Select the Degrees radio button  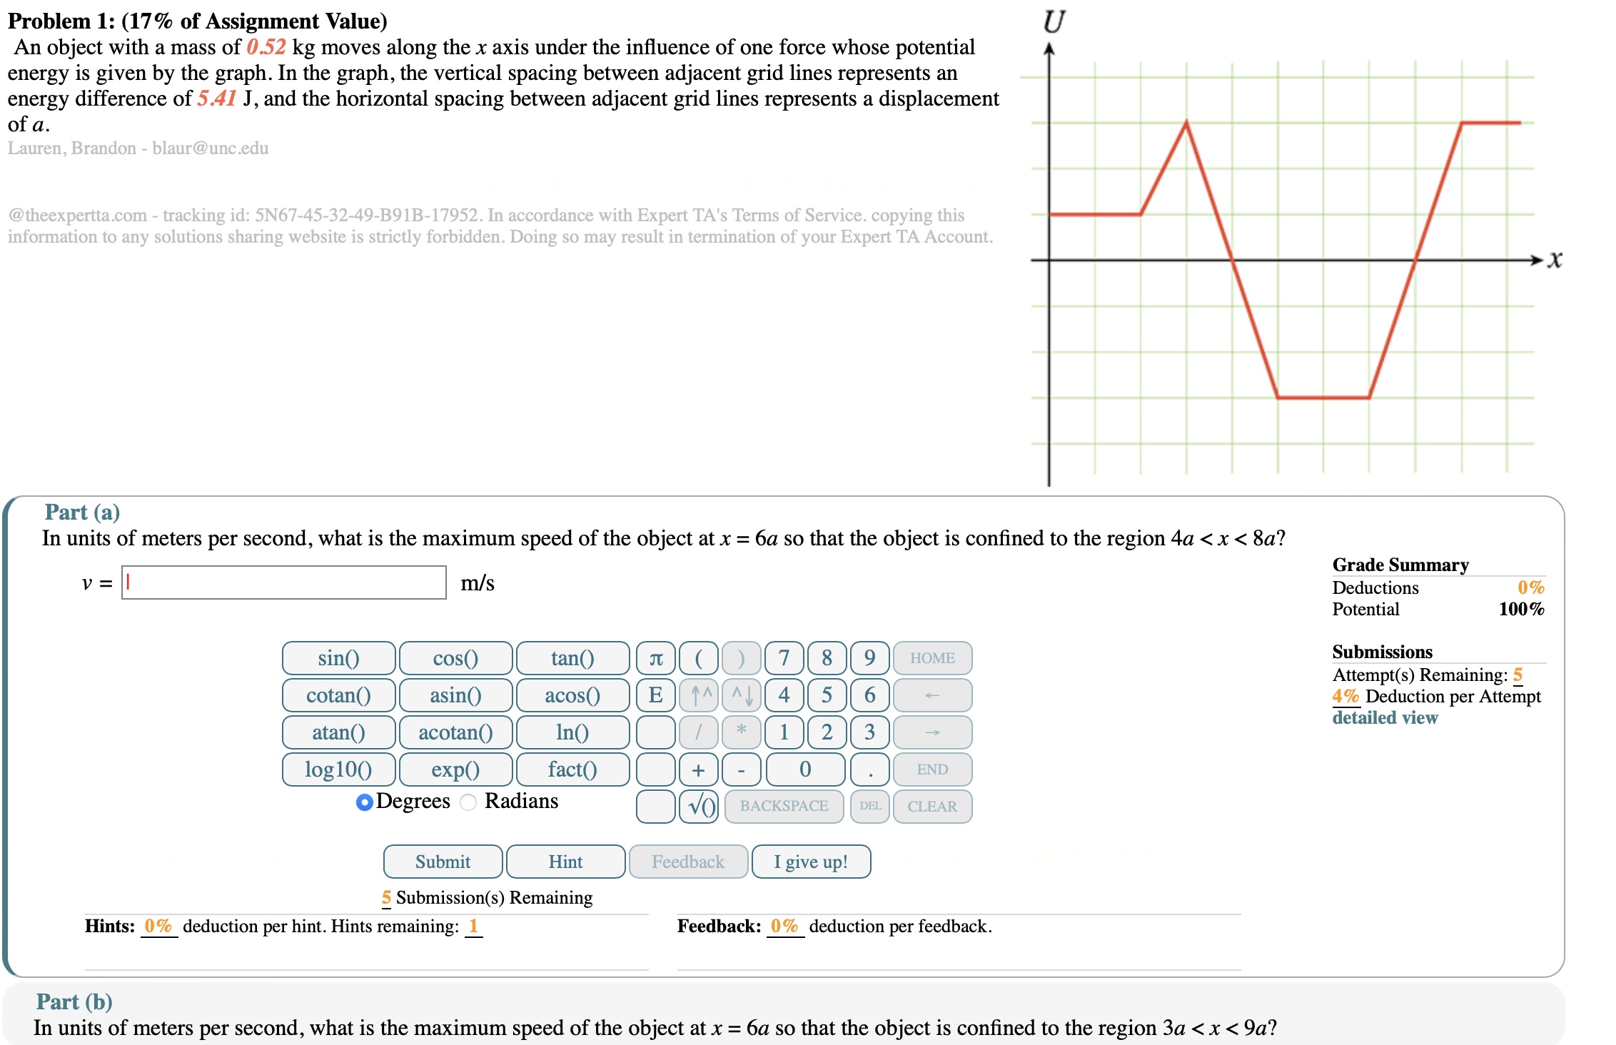pyautogui.click(x=364, y=802)
